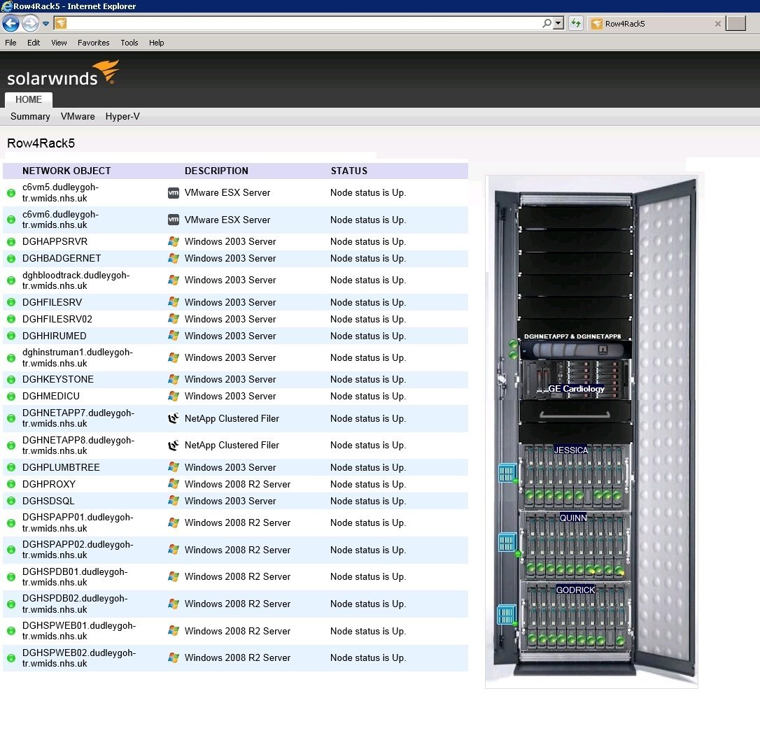The width and height of the screenshot is (760, 747).
Task: Click the blue chassis icon beside QUINN
Action: (507, 542)
